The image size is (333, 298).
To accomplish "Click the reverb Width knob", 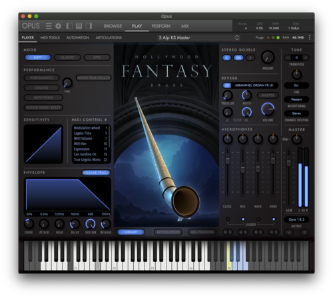I will tap(246, 95).
